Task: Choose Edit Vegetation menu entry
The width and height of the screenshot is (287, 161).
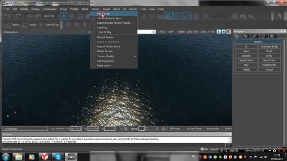Action: [x=113, y=61]
